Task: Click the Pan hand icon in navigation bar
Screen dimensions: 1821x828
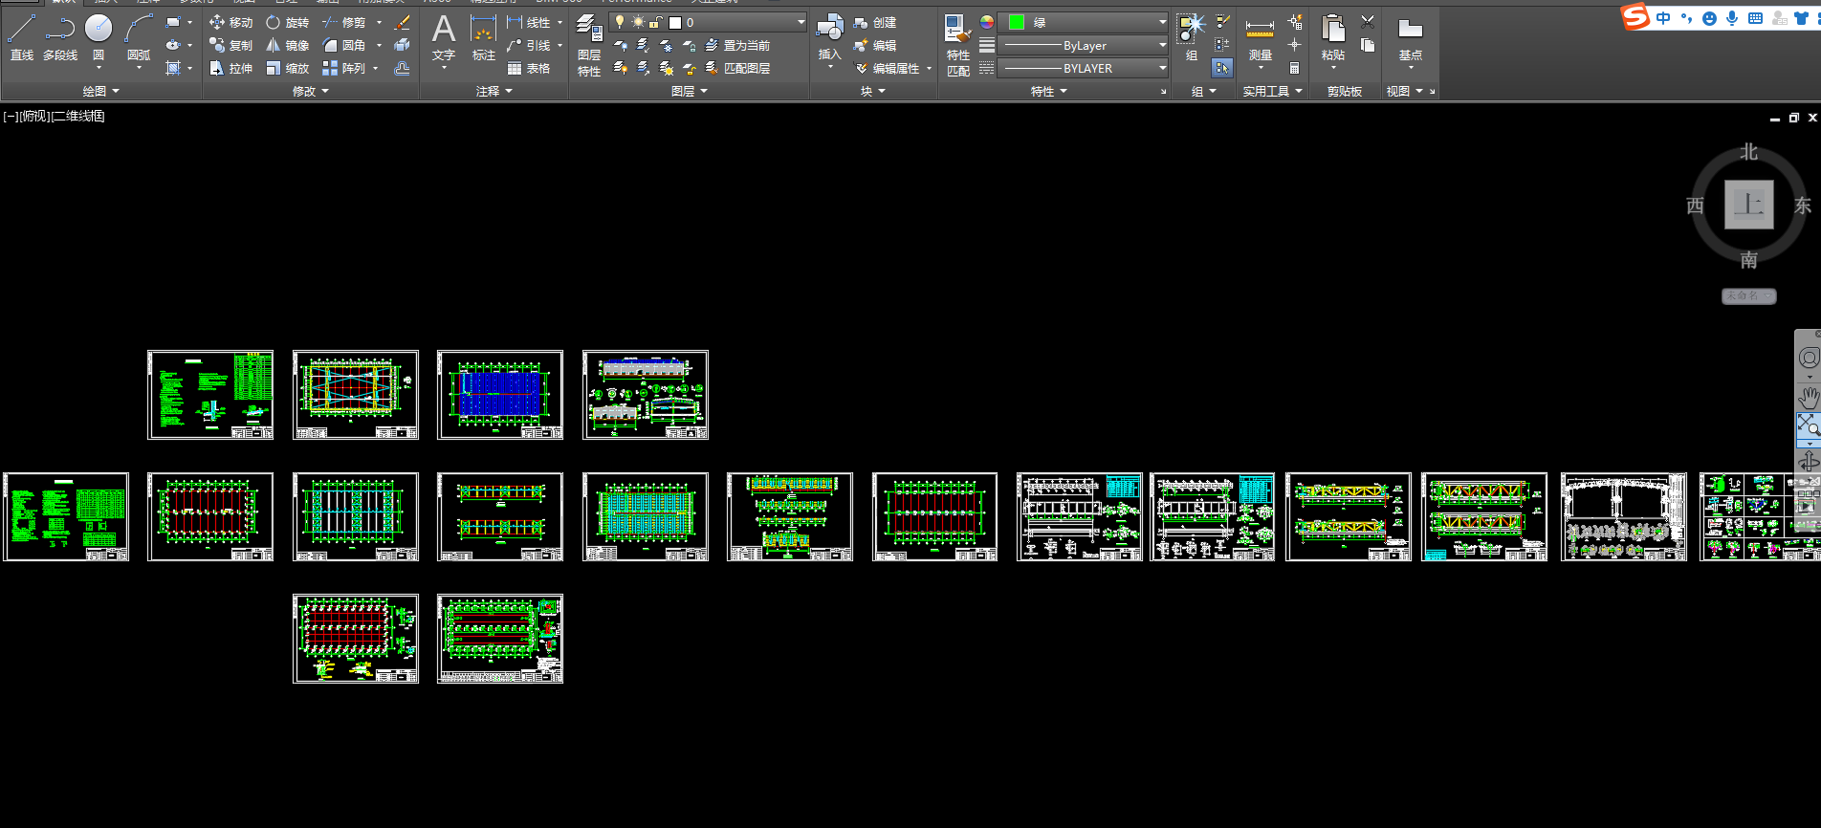Action: [x=1808, y=397]
